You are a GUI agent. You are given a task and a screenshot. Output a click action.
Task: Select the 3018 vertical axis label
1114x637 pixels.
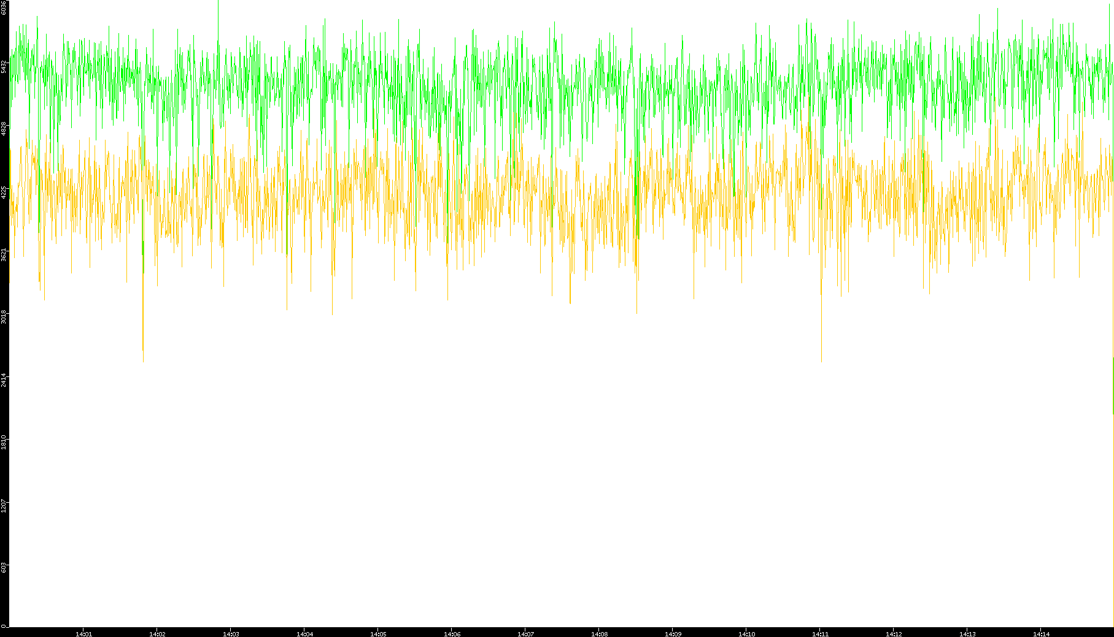(x=4, y=317)
